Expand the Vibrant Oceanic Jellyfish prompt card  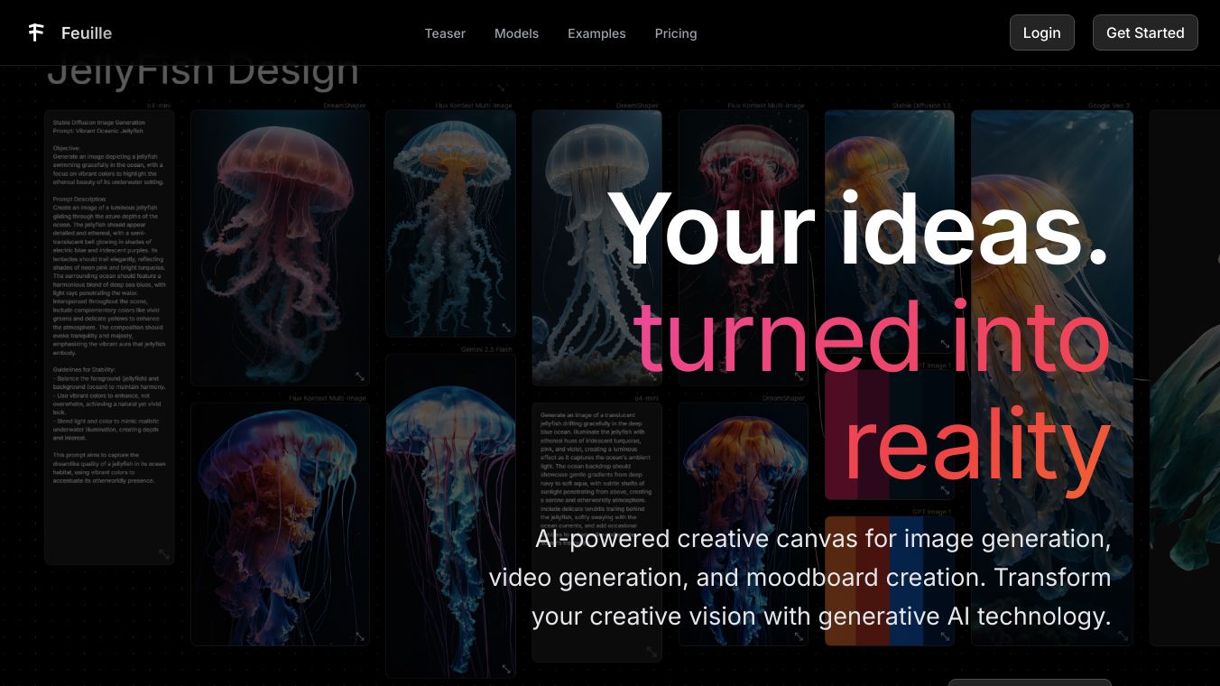tap(164, 554)
